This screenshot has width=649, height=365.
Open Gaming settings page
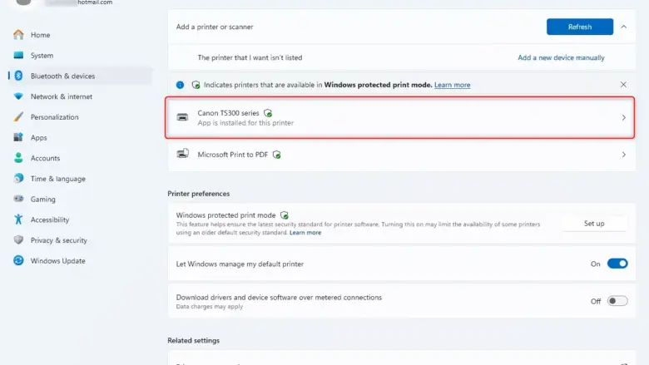click(42, 200)
